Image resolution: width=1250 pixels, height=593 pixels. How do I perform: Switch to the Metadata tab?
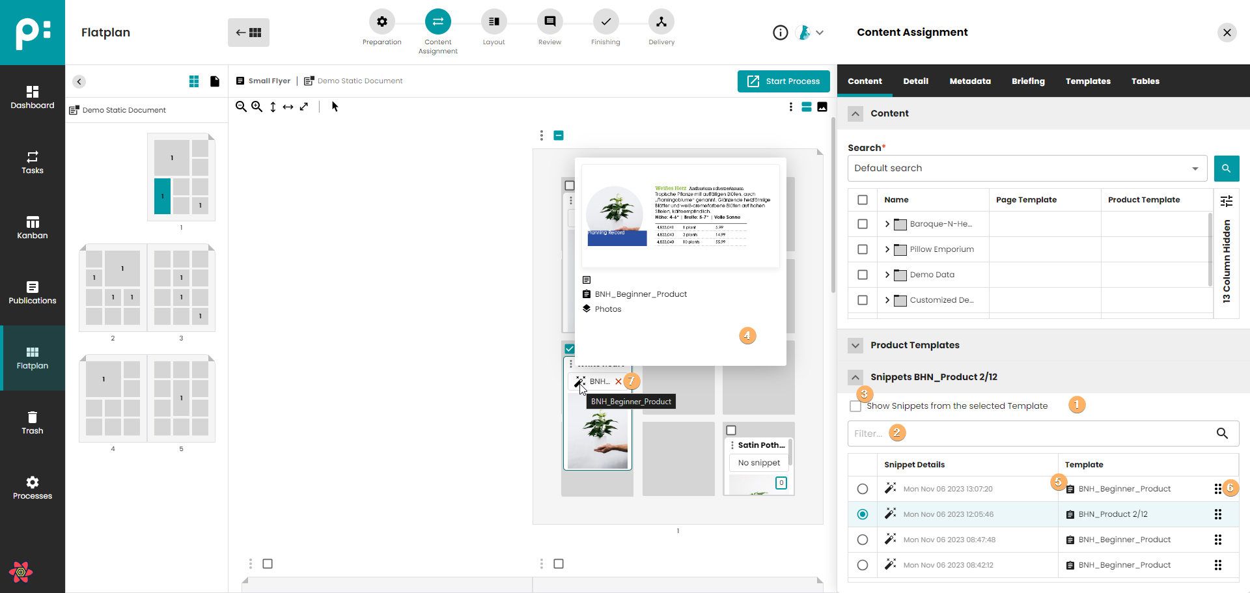[969, 81]
